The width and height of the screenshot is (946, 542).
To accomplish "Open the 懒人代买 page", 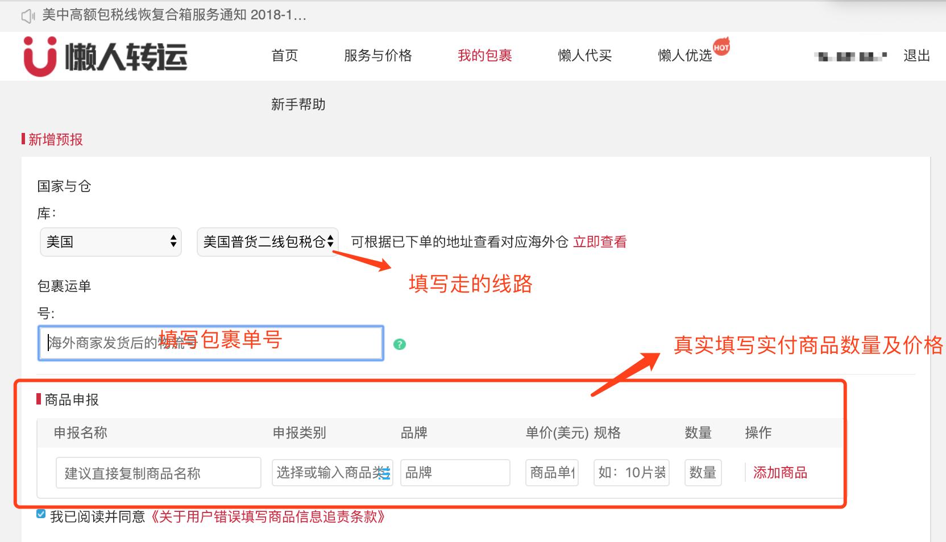I will (584, 56).
